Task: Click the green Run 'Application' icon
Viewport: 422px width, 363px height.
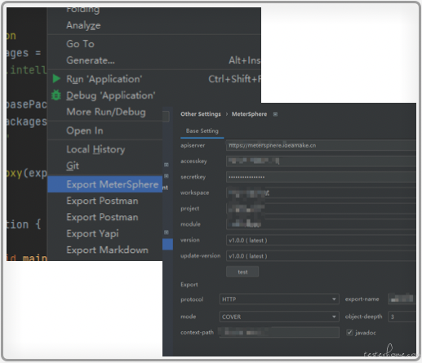Action: tap(56, 78)
